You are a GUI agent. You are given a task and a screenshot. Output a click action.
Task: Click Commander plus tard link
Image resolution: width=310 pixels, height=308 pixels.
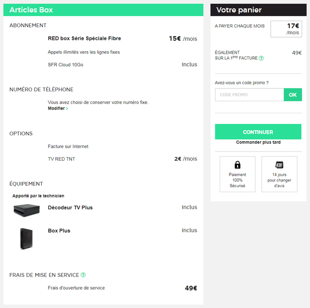pyautogui.click(x=258, y=142)
